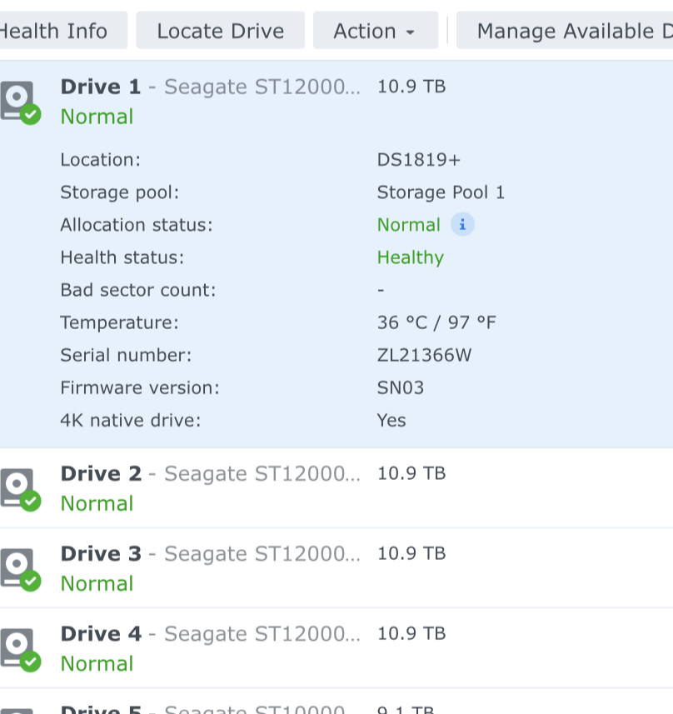The height and width of the screenshot is (714, 673).
Task: Click the Temperature label
Action: point(120,323)
